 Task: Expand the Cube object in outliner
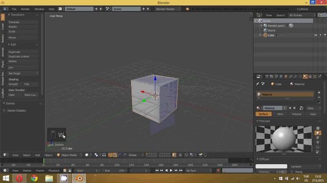(260, 35)
